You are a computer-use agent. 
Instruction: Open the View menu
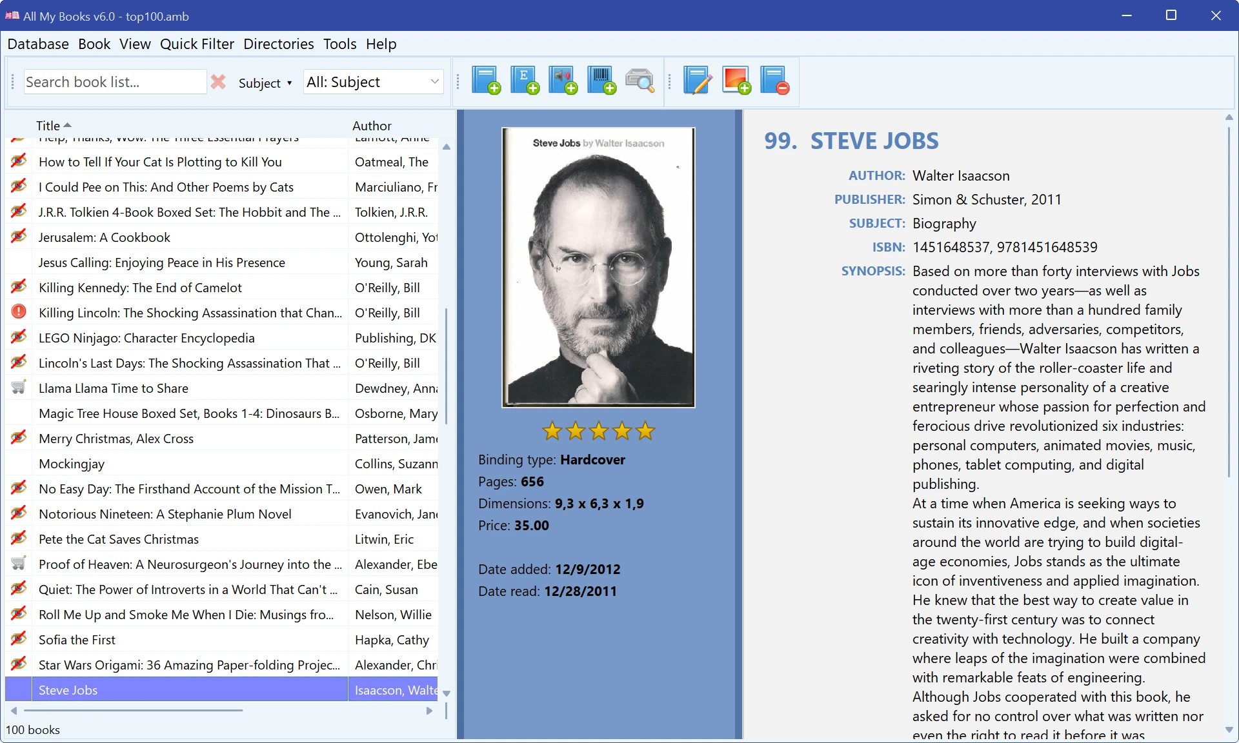(135, 44)
